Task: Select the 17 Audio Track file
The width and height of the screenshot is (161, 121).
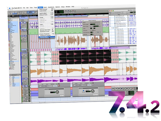Action: click(120, 41)
